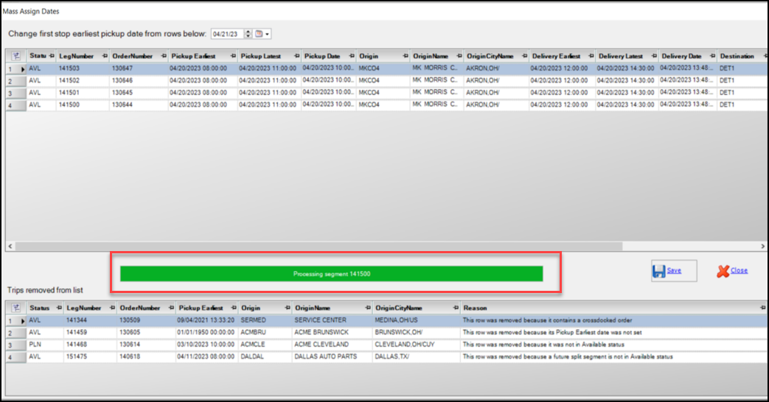
Task: Click the 01/01/1950 00:00:00 pickup cell
Action: [x=206, y=333]
